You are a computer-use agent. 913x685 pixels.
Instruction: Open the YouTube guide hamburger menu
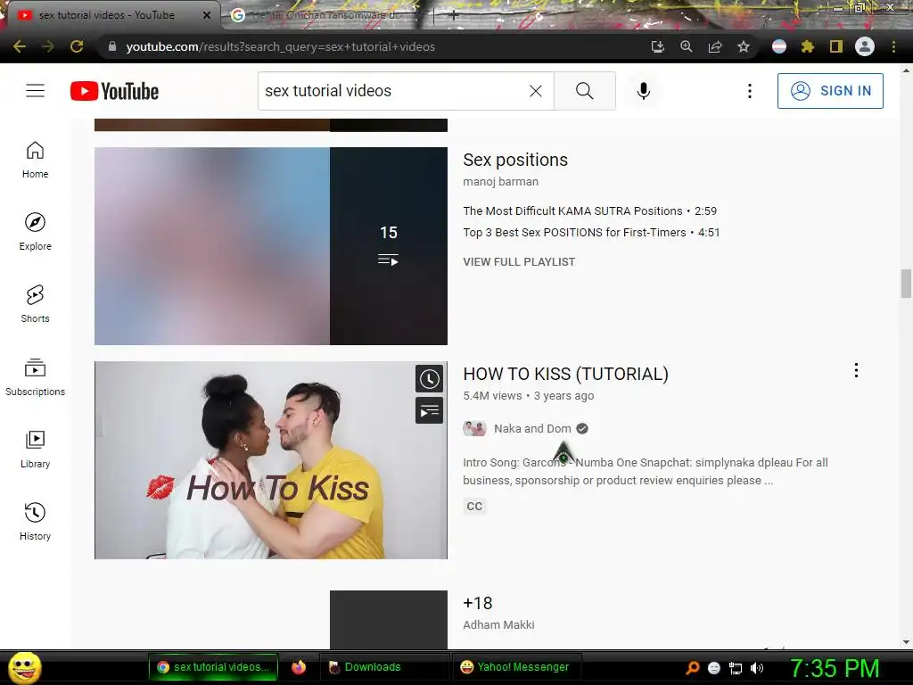click(x=35, y=91)
